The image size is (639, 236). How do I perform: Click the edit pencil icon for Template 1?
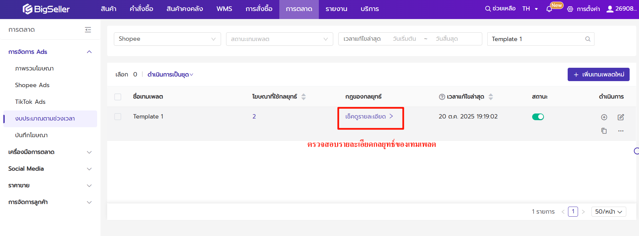[x=621, y=117]
